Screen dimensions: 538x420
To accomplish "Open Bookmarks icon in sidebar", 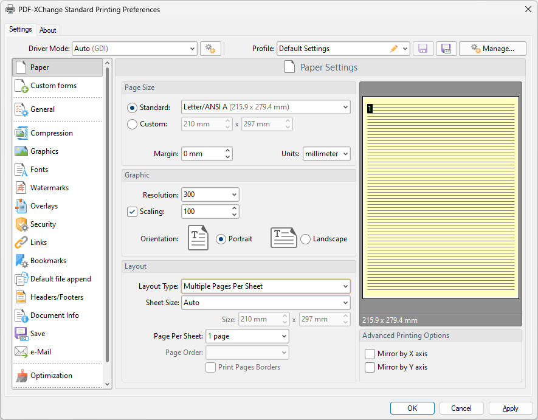I will click(x=21, y=261).
